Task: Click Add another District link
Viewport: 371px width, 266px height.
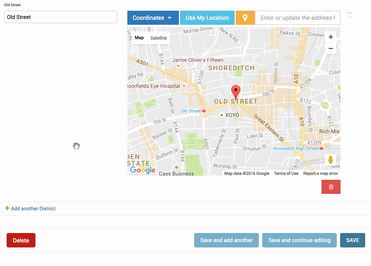Action: click(x=33, y=209)
